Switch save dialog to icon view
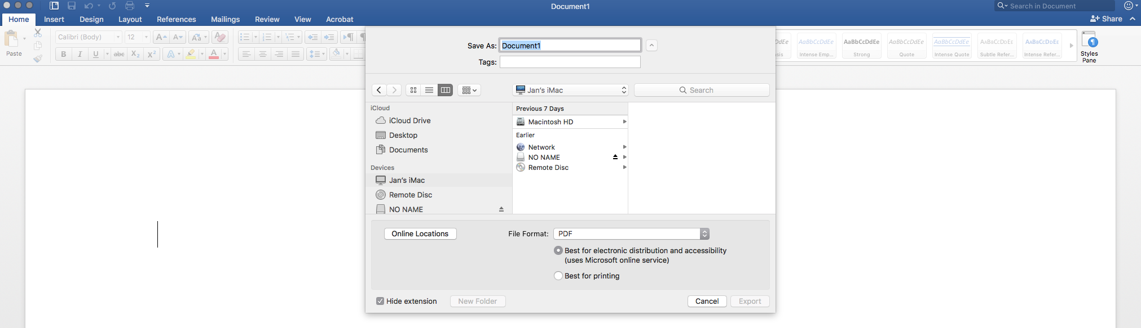 click(x=413, y=90)
